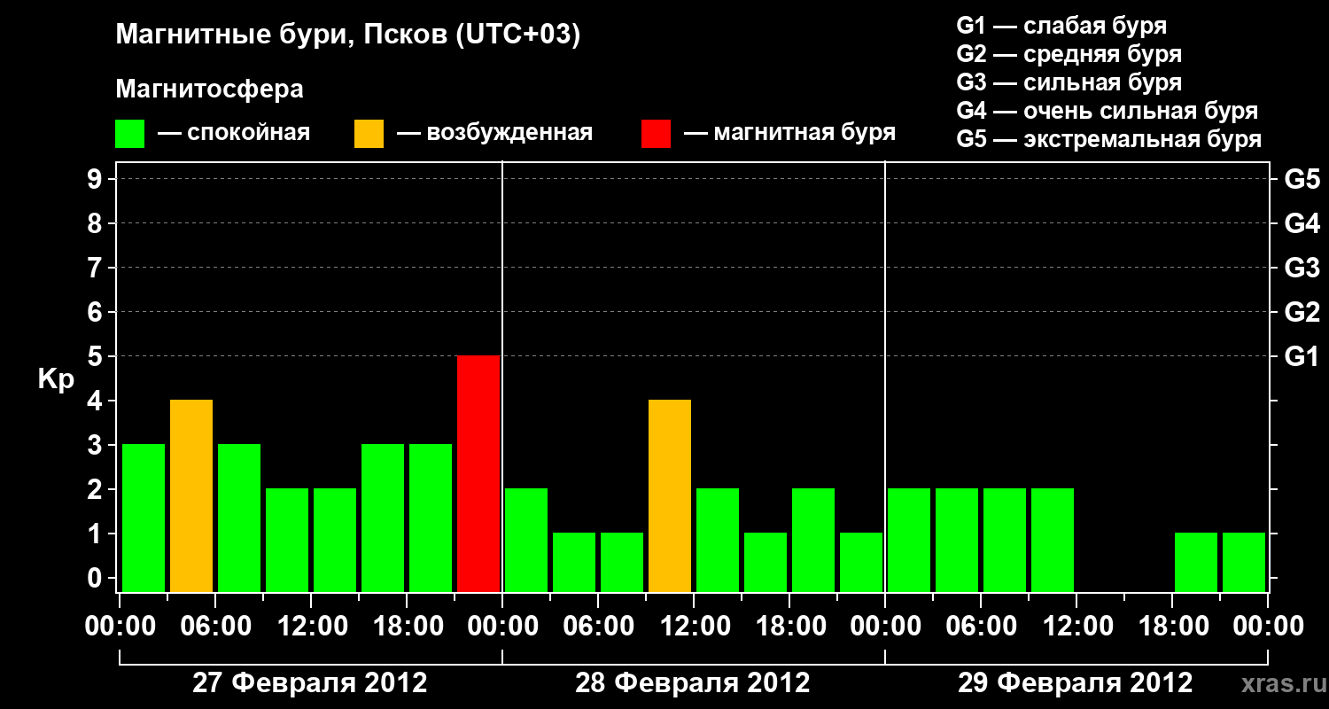1329x709 pixels.
Task: Click the '06:00' time label under 29 February
Action: pos(981,627)
